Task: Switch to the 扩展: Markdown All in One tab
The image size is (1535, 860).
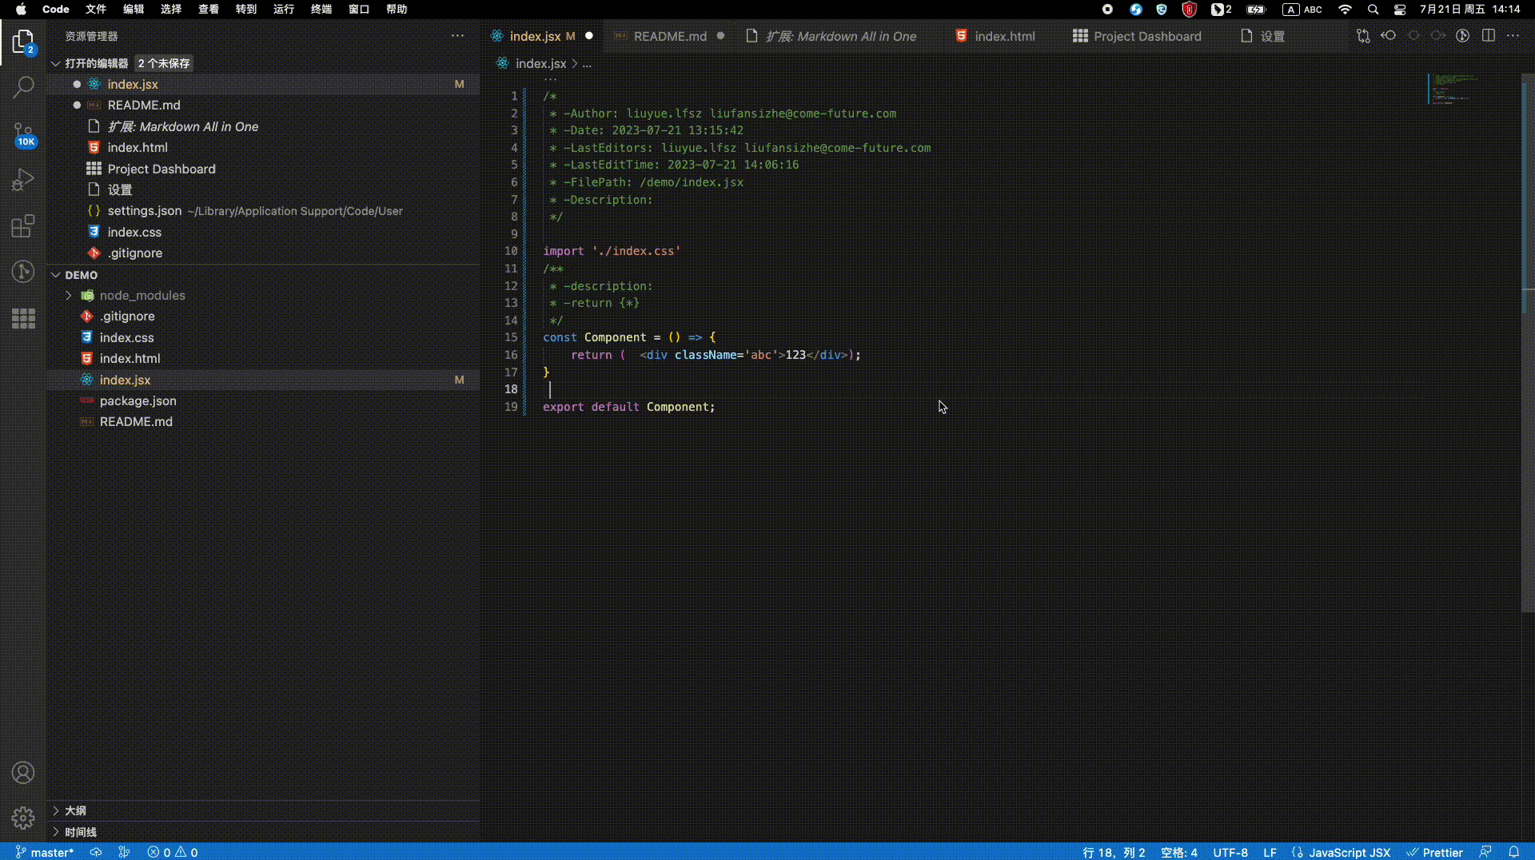Action: tap(840, 36)
